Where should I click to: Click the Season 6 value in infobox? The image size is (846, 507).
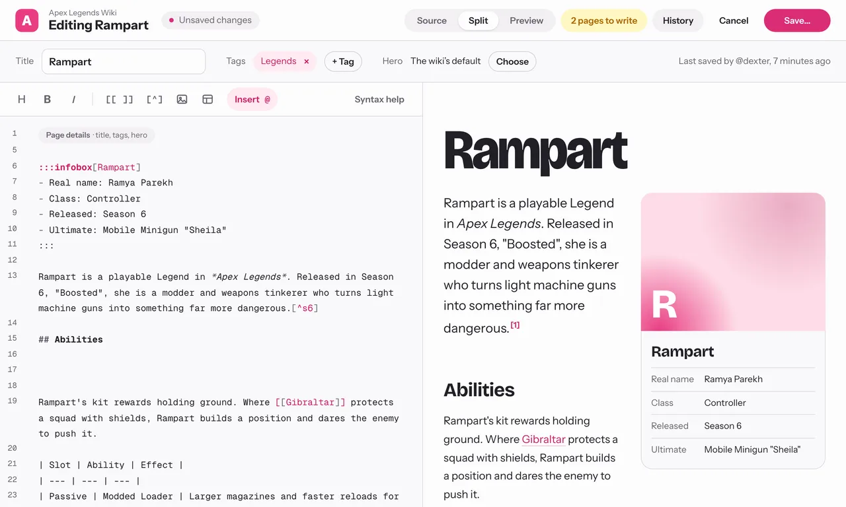723,426
